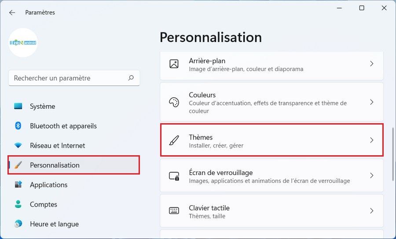
Task: Click the Comptes person icon
Action: point(18,204)
